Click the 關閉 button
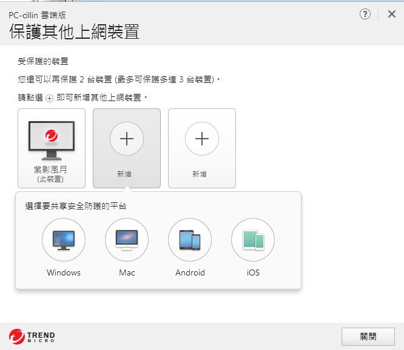This screenshot has width=404, height=350. pos(368,336)
